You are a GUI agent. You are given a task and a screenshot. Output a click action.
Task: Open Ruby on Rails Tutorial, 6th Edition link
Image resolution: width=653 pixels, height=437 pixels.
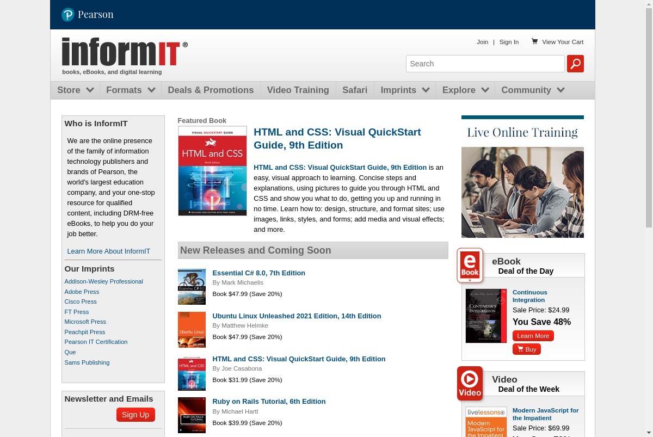coord(269,402)
